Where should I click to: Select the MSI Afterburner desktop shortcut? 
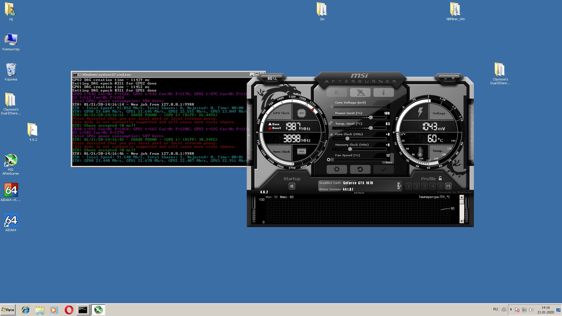(x=11, y=164)
